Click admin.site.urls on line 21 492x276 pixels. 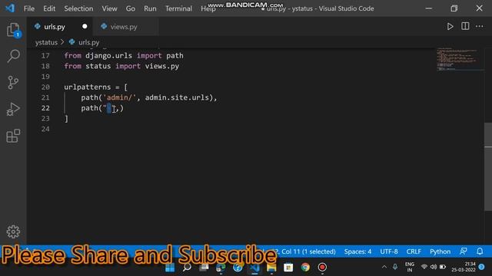pyautogui.click(x=177, y=97)
